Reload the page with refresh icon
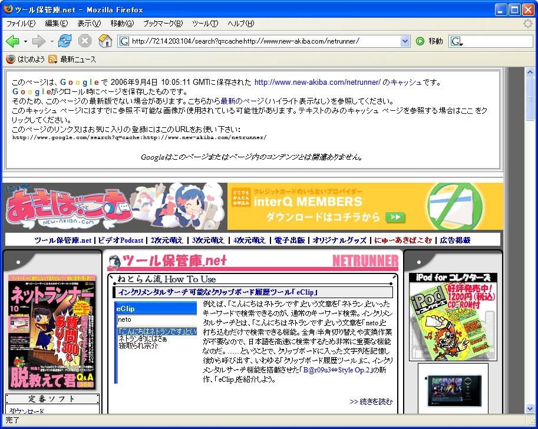 [x=64, y=41]
